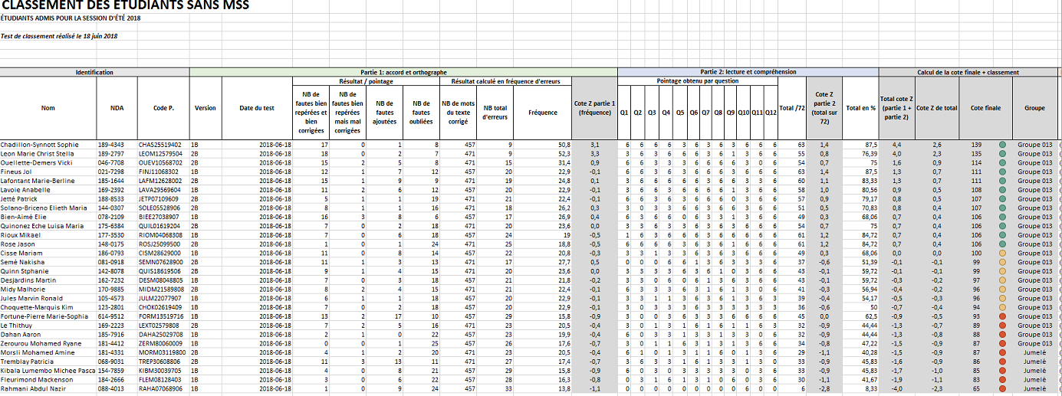The width and height of the screenshot is (1062, 396).
Task: Click the title 'CLASSEMENT DES ÉTUDIANTS SANS MSS'
Action: [x=125, y=6]
